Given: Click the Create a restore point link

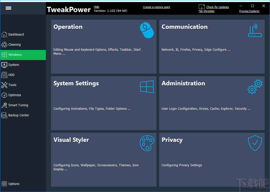Looking at the screenshot, I should 156,7.
